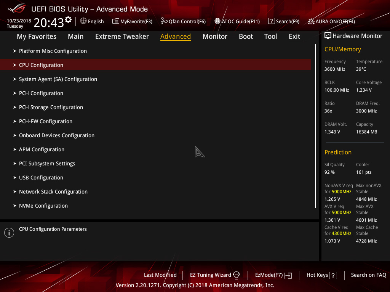Click the 16384 MB capacity value

(366, 132)
